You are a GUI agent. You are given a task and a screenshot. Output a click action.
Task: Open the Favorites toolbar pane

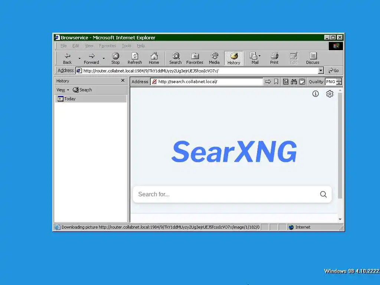pos(194,59)
